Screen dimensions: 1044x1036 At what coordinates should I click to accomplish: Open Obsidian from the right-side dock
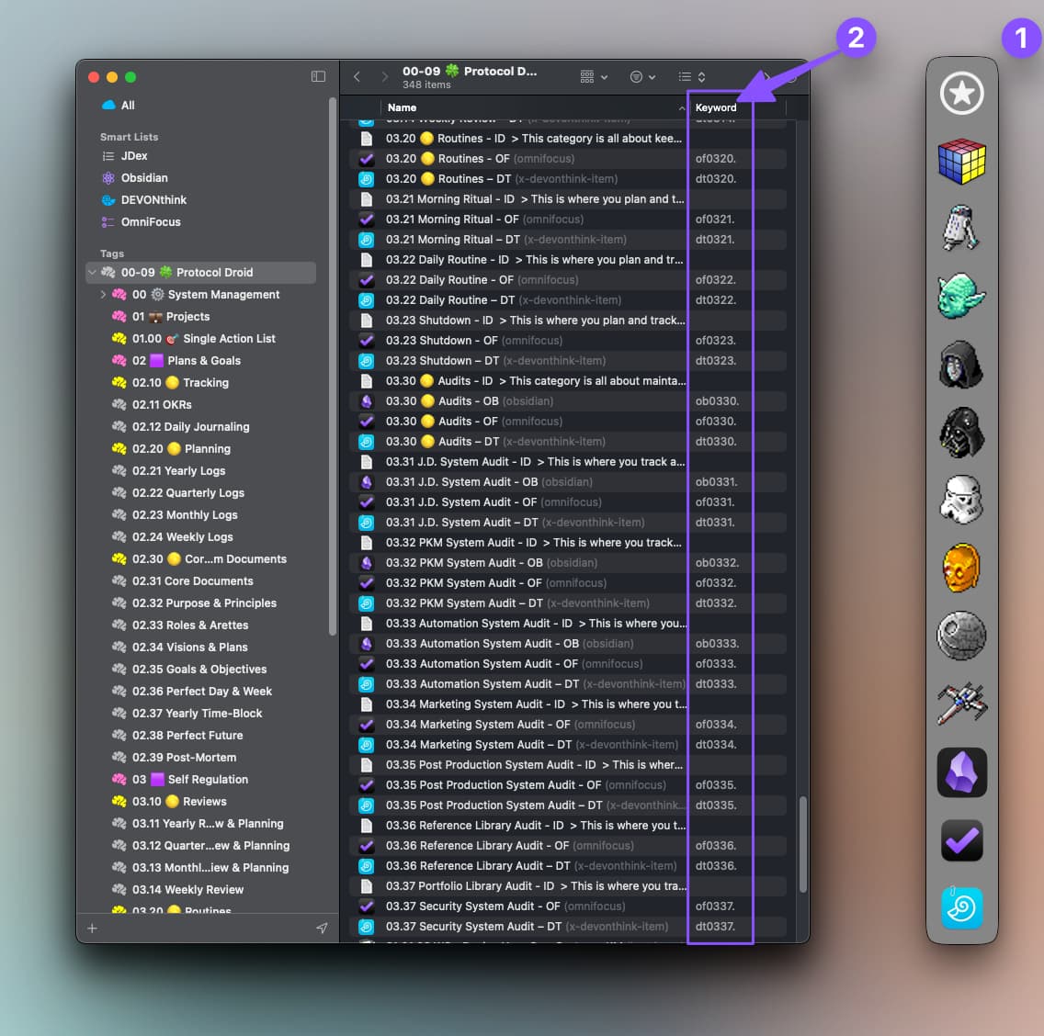pyautogui.click(x=961, y=771)
